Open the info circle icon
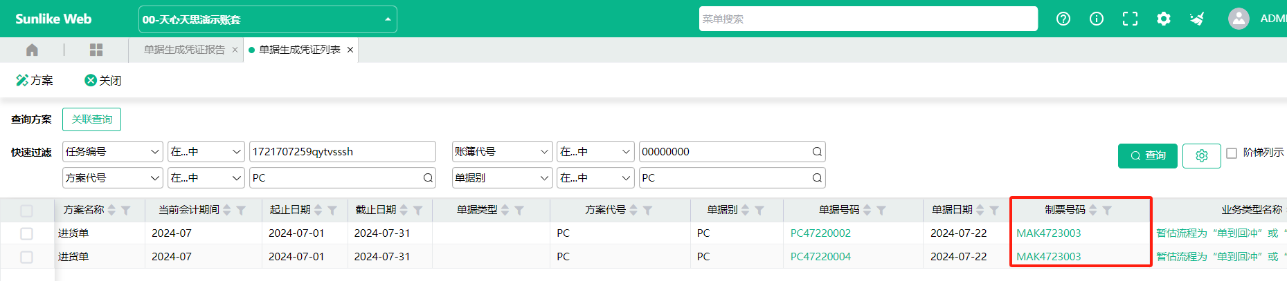1287x281 pixels. pos(1097,19)
